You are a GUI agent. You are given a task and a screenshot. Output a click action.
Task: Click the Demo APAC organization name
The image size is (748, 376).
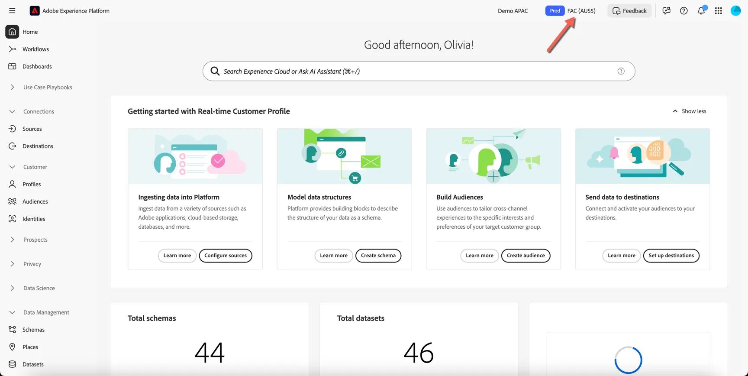tap(513, 11)
